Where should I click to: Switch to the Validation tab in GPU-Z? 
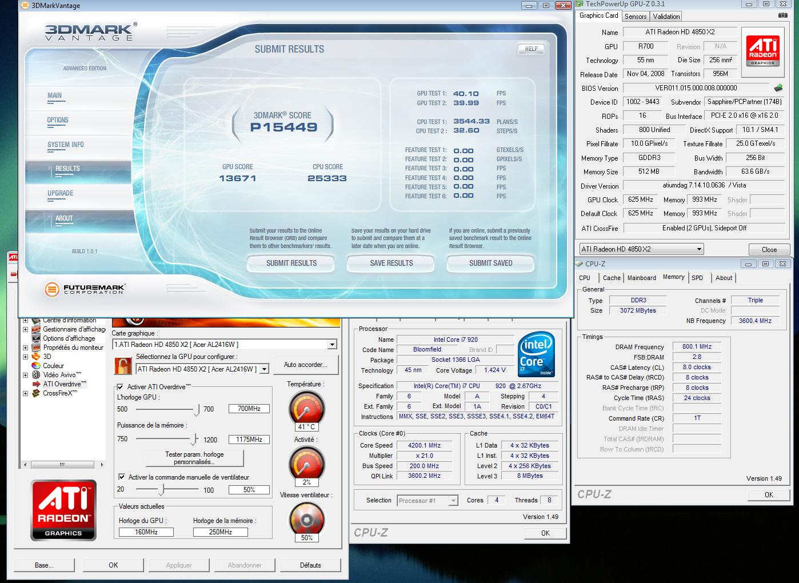pyautogui.click(x=666, y=17)
